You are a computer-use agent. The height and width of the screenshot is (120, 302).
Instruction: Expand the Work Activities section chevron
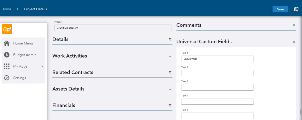pyautogui.click(x=170, y=56)
